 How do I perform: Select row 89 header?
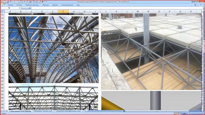pos(3,108)
